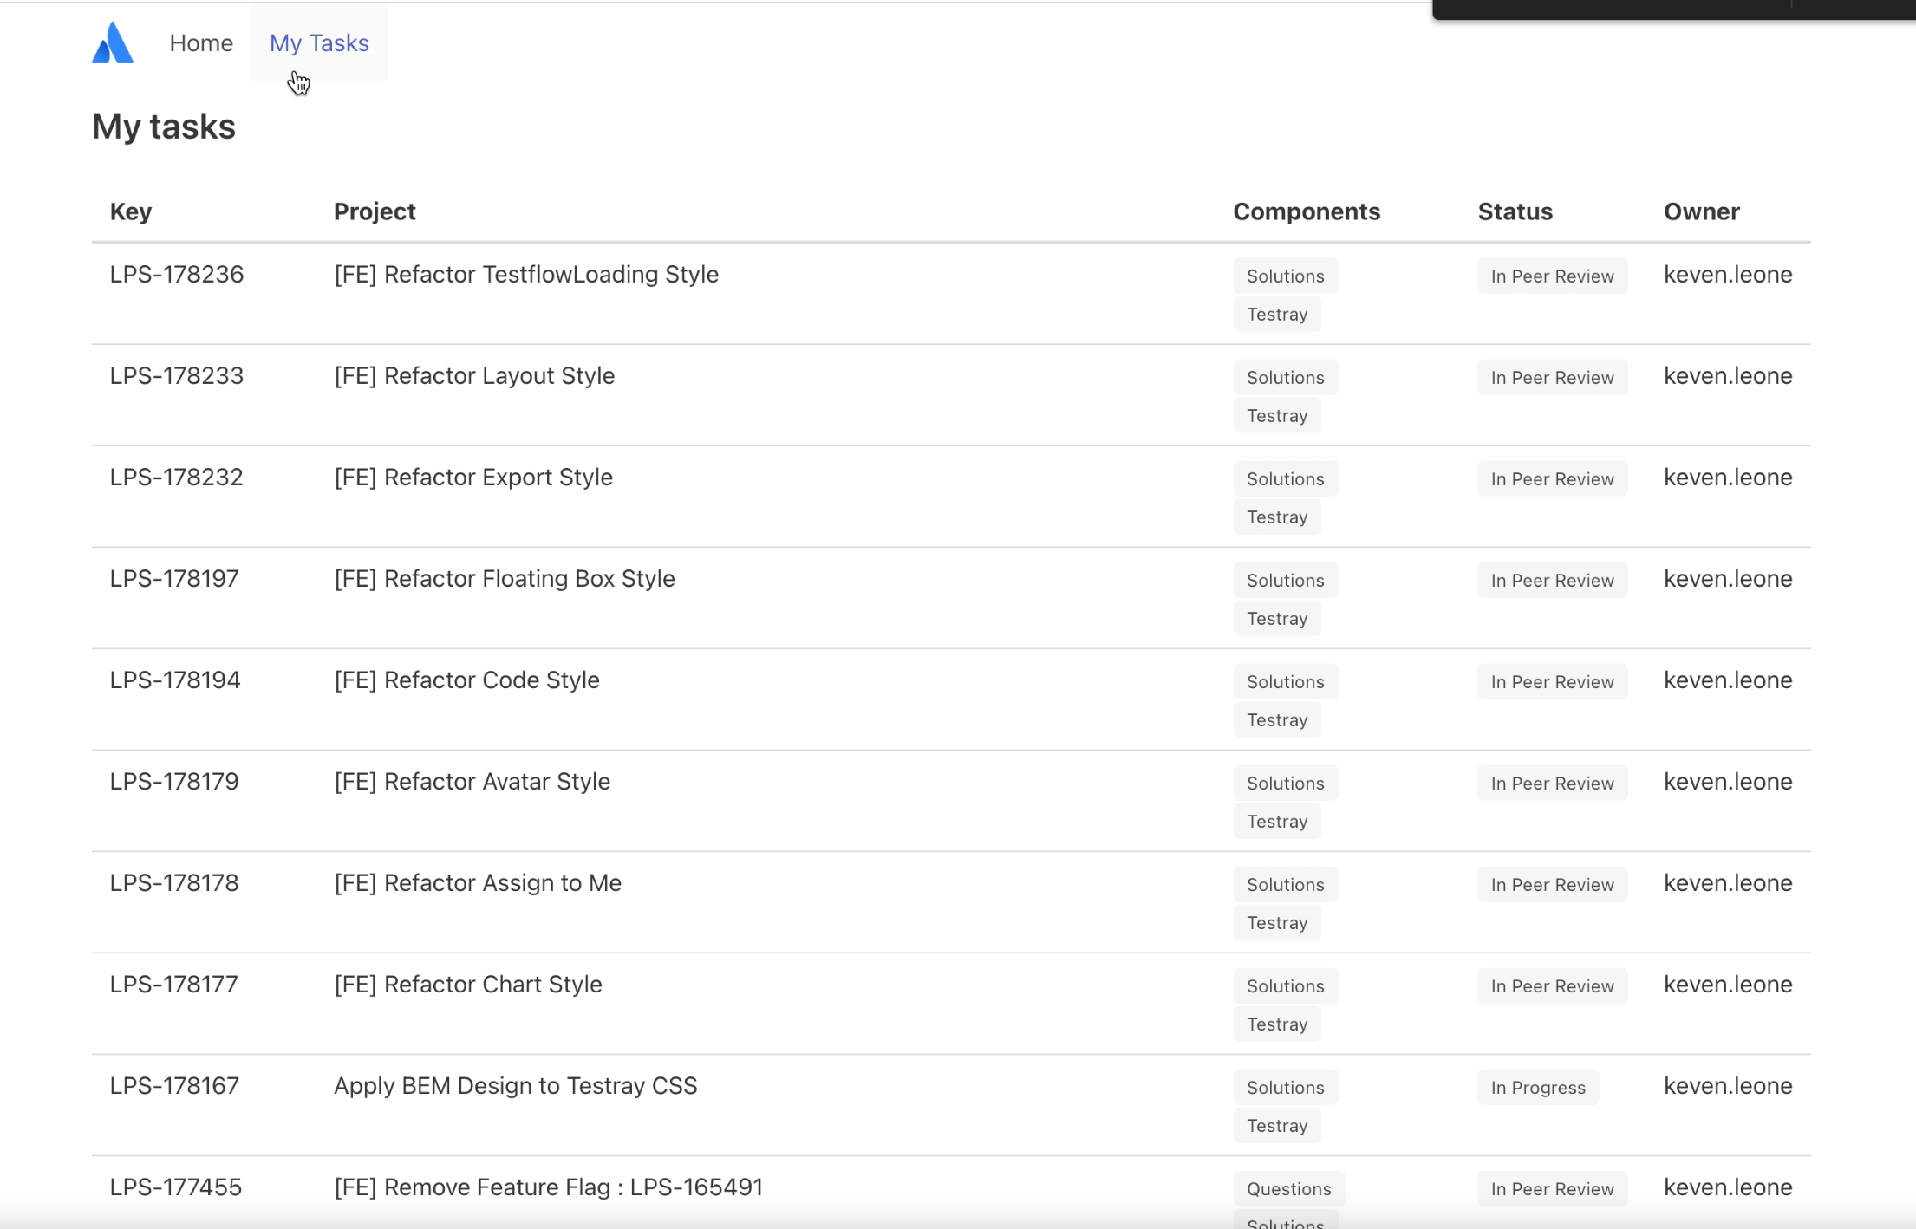Click Refactor Chart Style project title
Screen dimensions: 1916x1229
[x=467, y=985]
